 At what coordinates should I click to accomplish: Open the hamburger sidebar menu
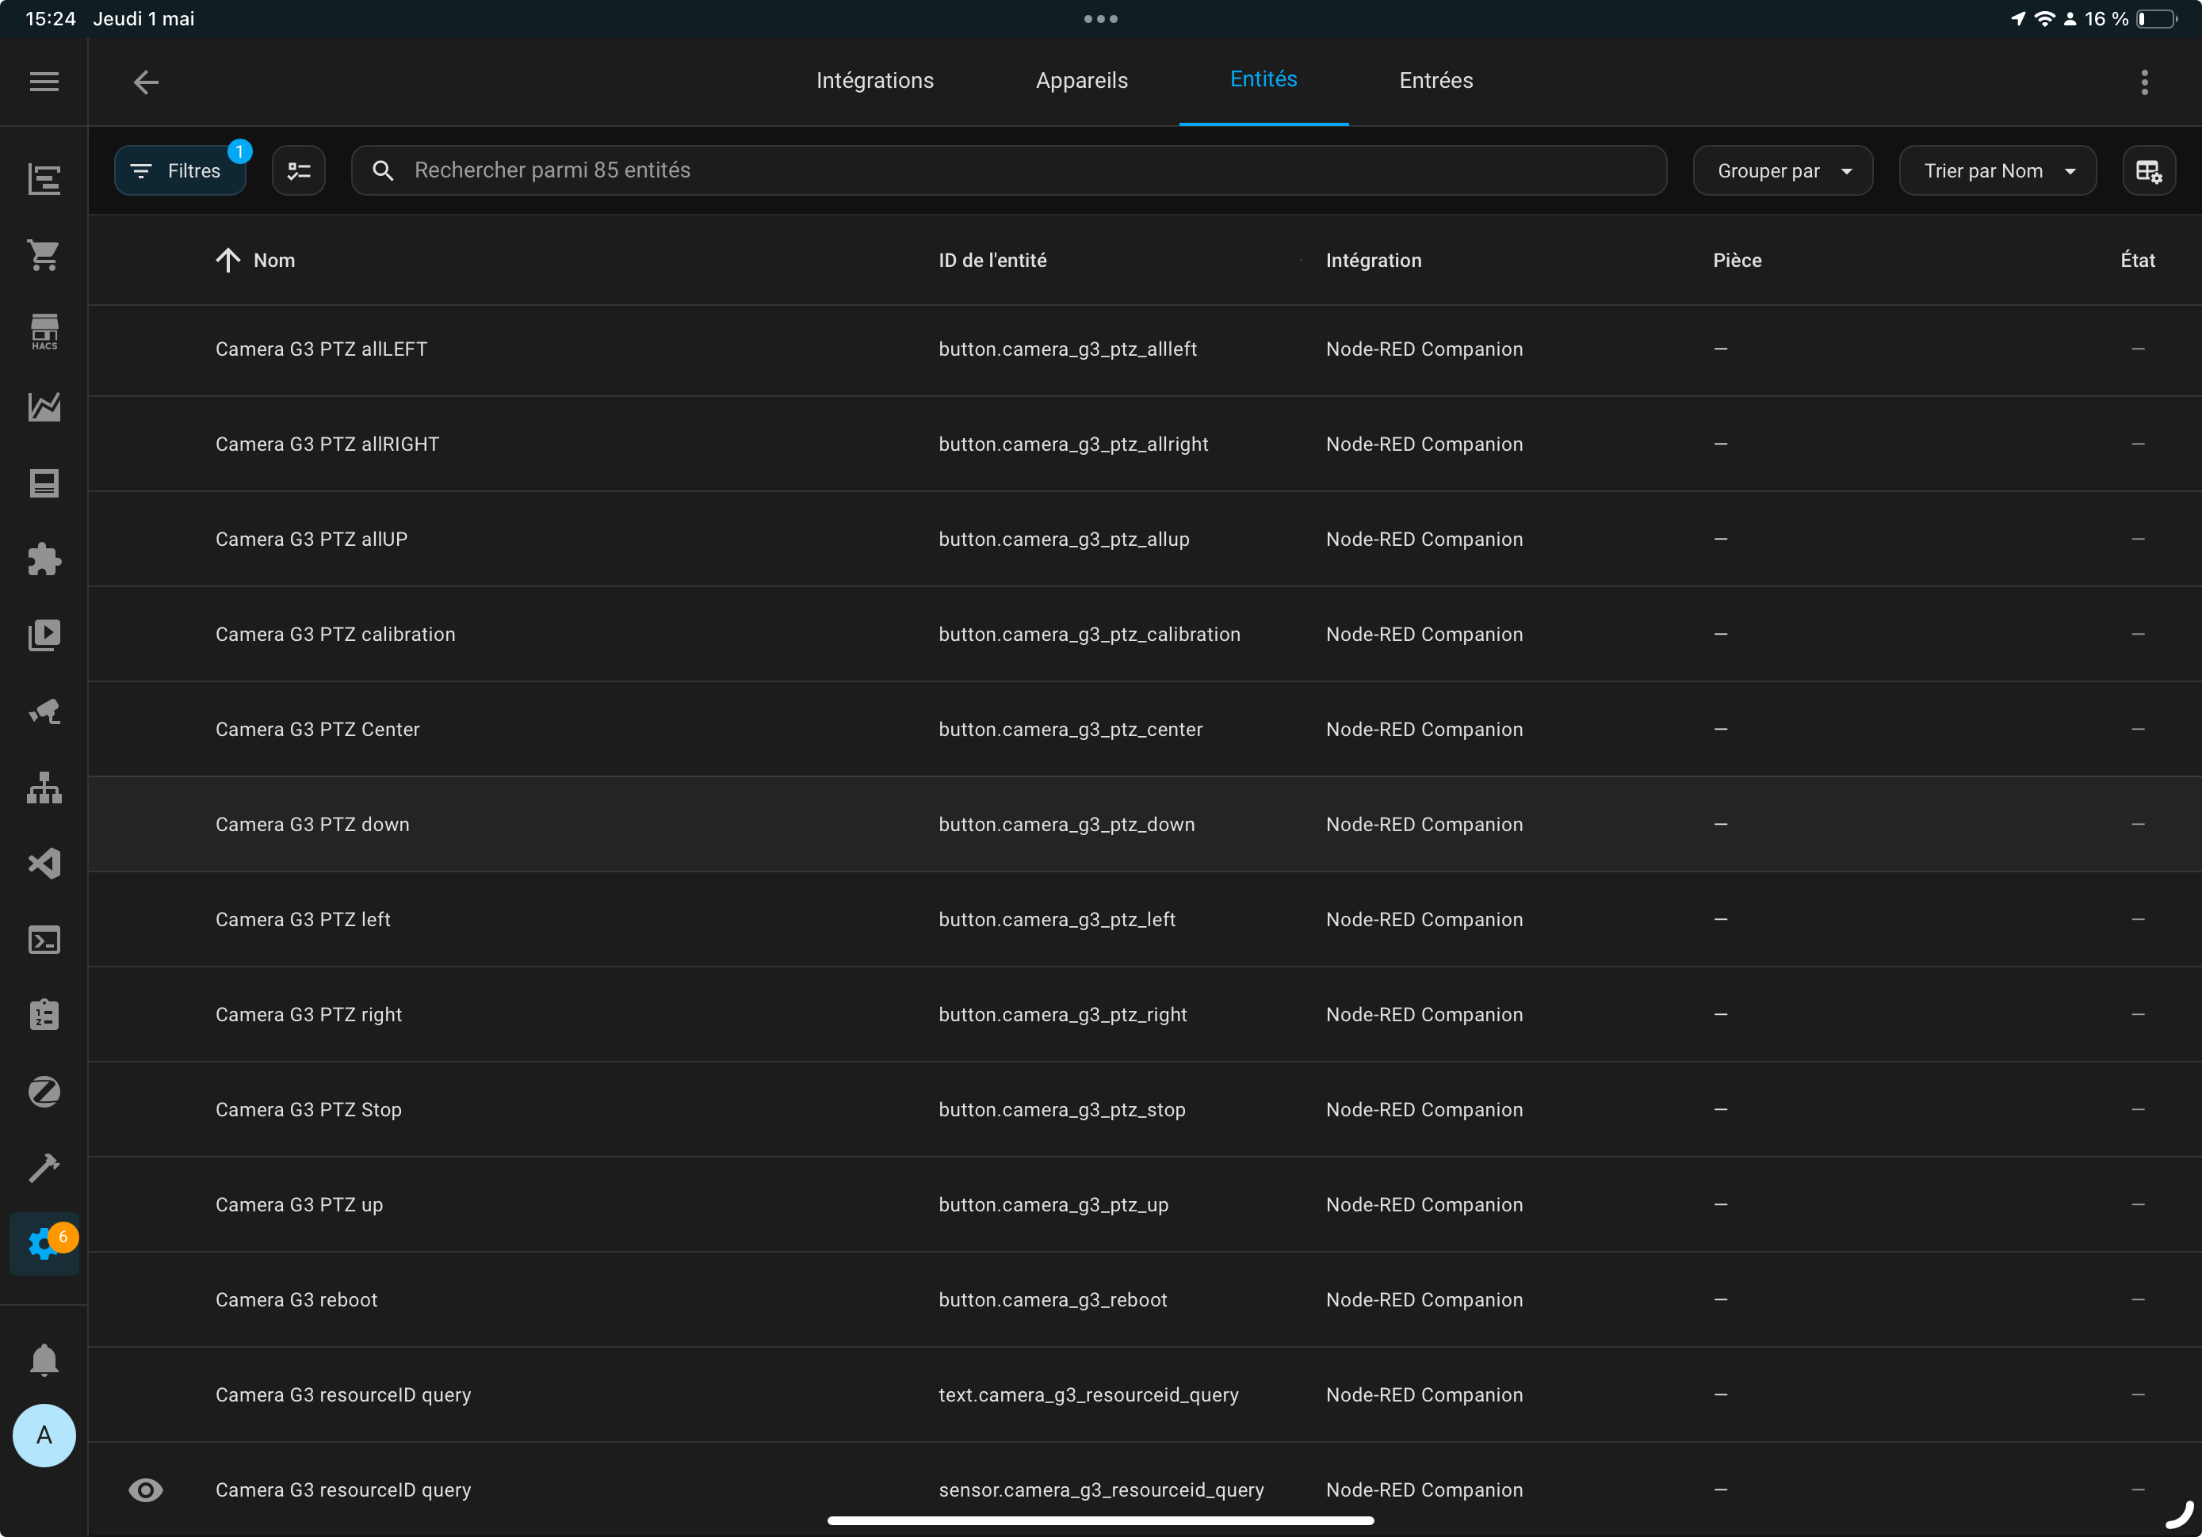(x=44, y=82)
